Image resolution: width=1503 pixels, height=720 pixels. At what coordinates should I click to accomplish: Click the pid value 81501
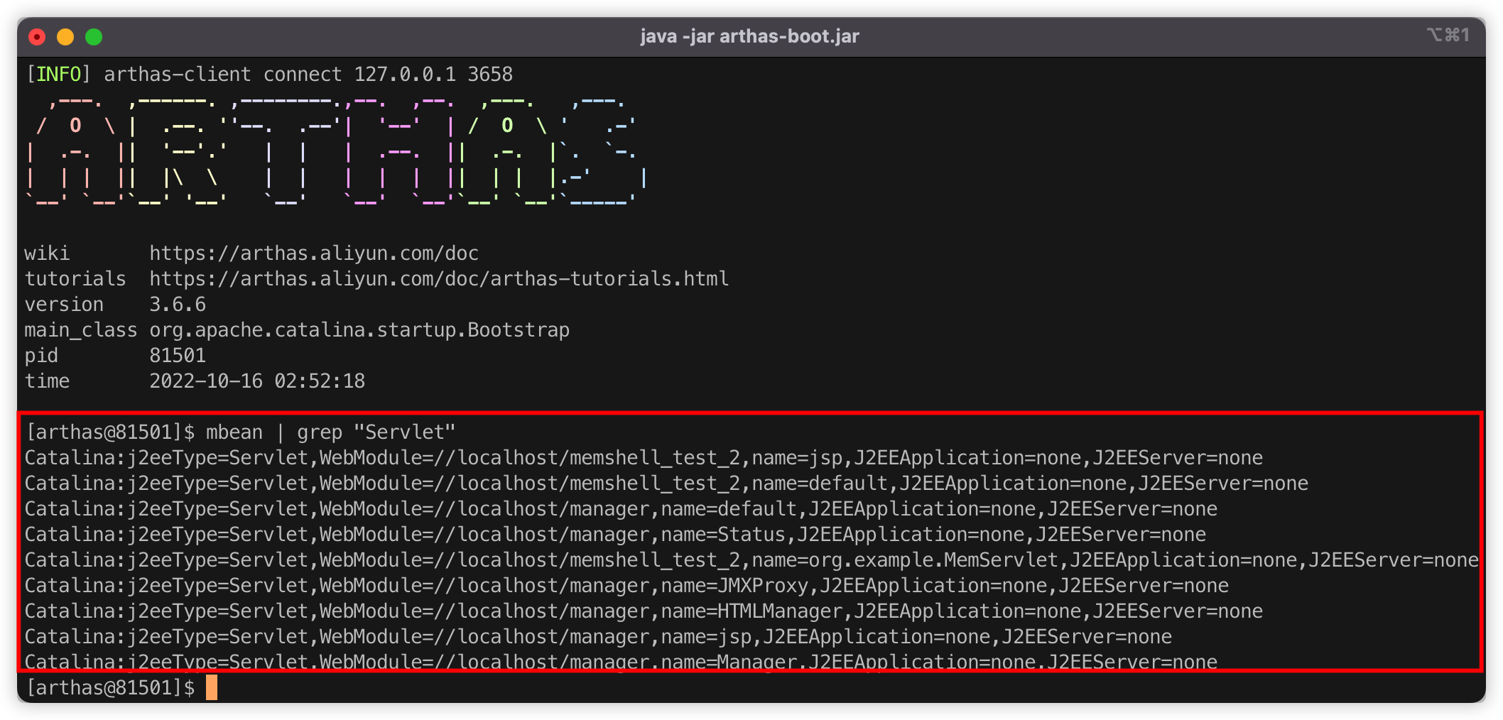coord(178,356)
